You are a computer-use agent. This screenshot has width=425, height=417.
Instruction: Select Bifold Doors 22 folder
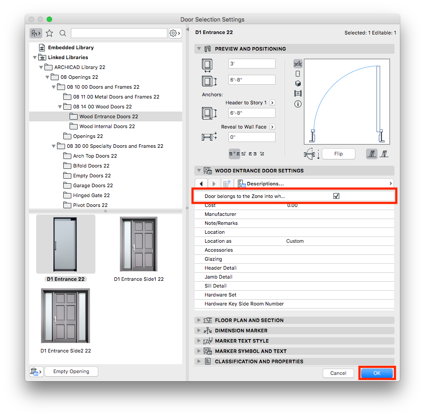point(91,166)
